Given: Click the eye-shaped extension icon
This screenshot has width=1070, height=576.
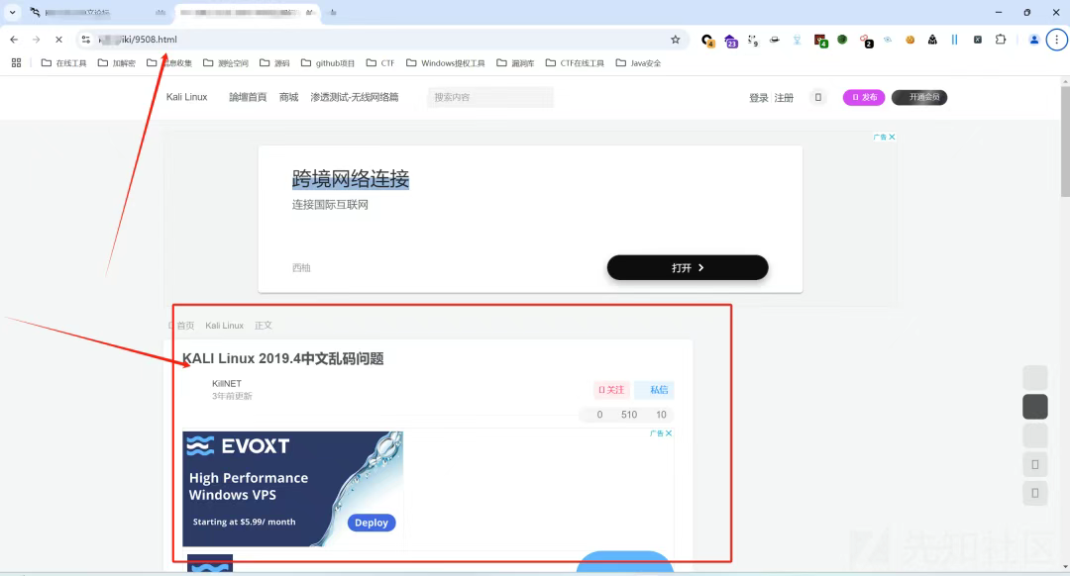Looking at the screenshot, I should click(x=887, y=40).
